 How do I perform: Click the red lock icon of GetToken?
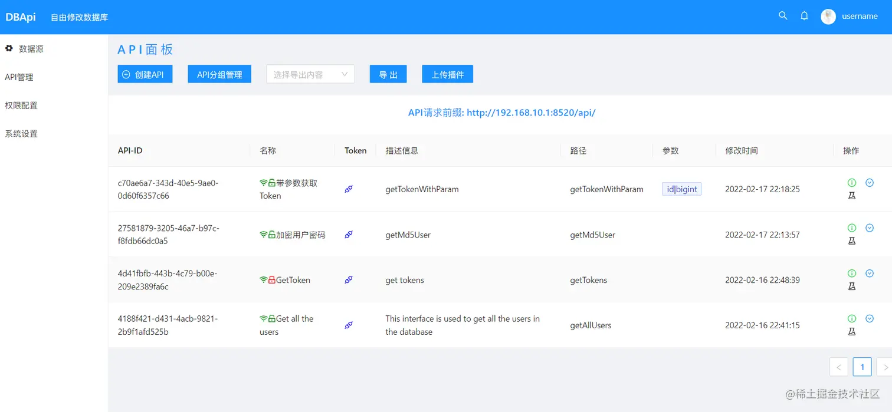[272, 280]
